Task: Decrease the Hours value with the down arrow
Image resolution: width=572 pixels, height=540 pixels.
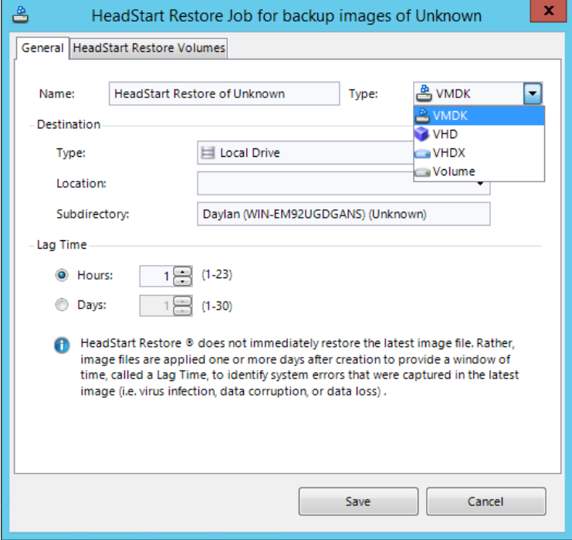Action: [x=182, y=281]
